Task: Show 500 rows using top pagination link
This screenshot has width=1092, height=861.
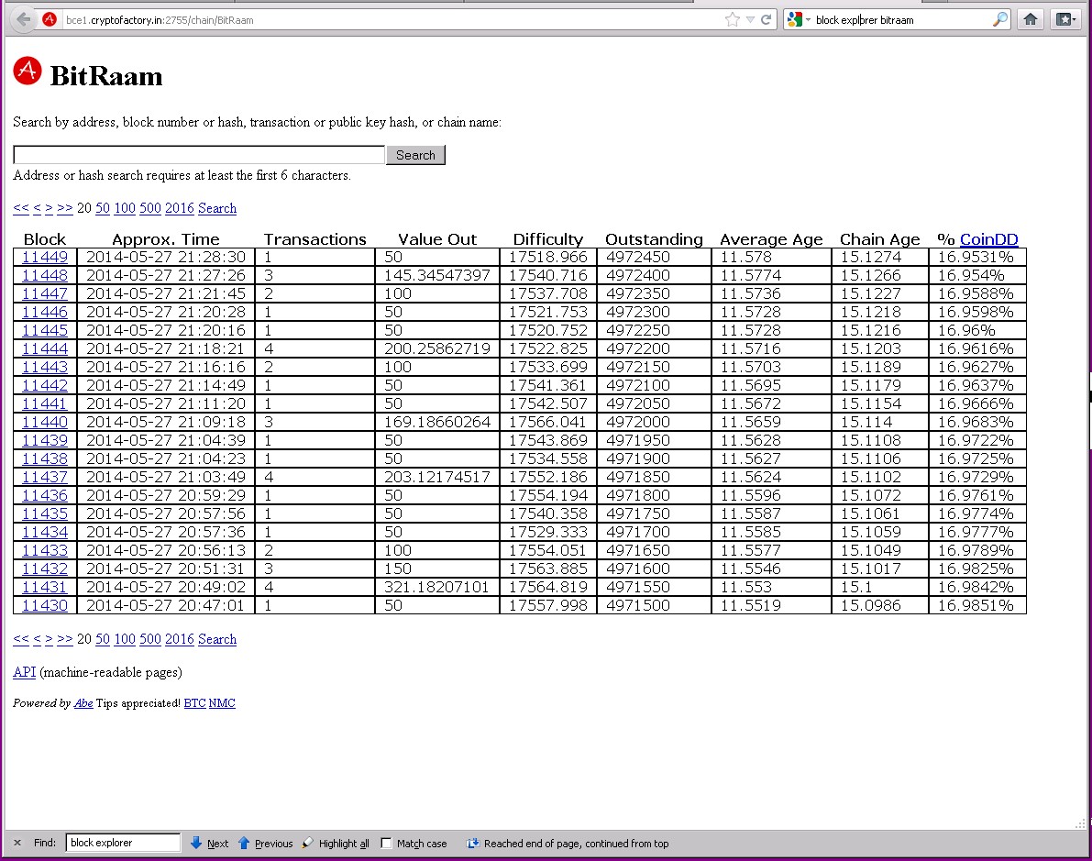Action: point(149,208)
